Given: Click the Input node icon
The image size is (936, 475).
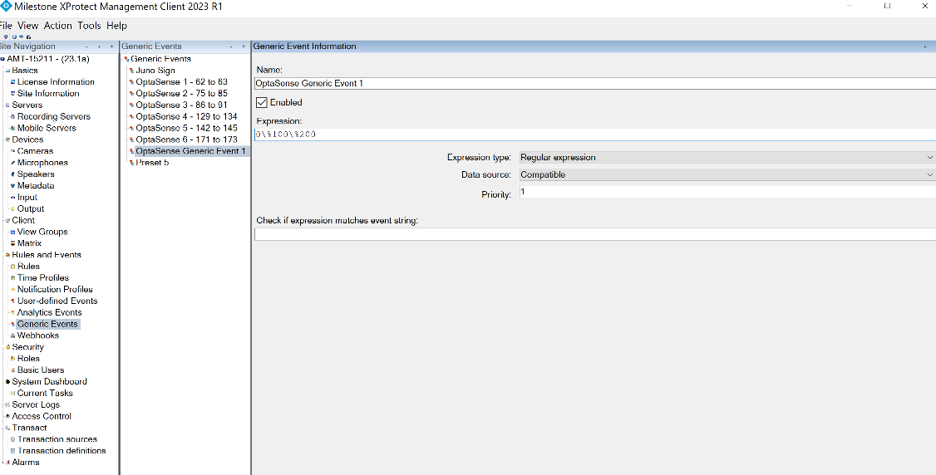Looking at the screenshot, I should click(12, 198).
